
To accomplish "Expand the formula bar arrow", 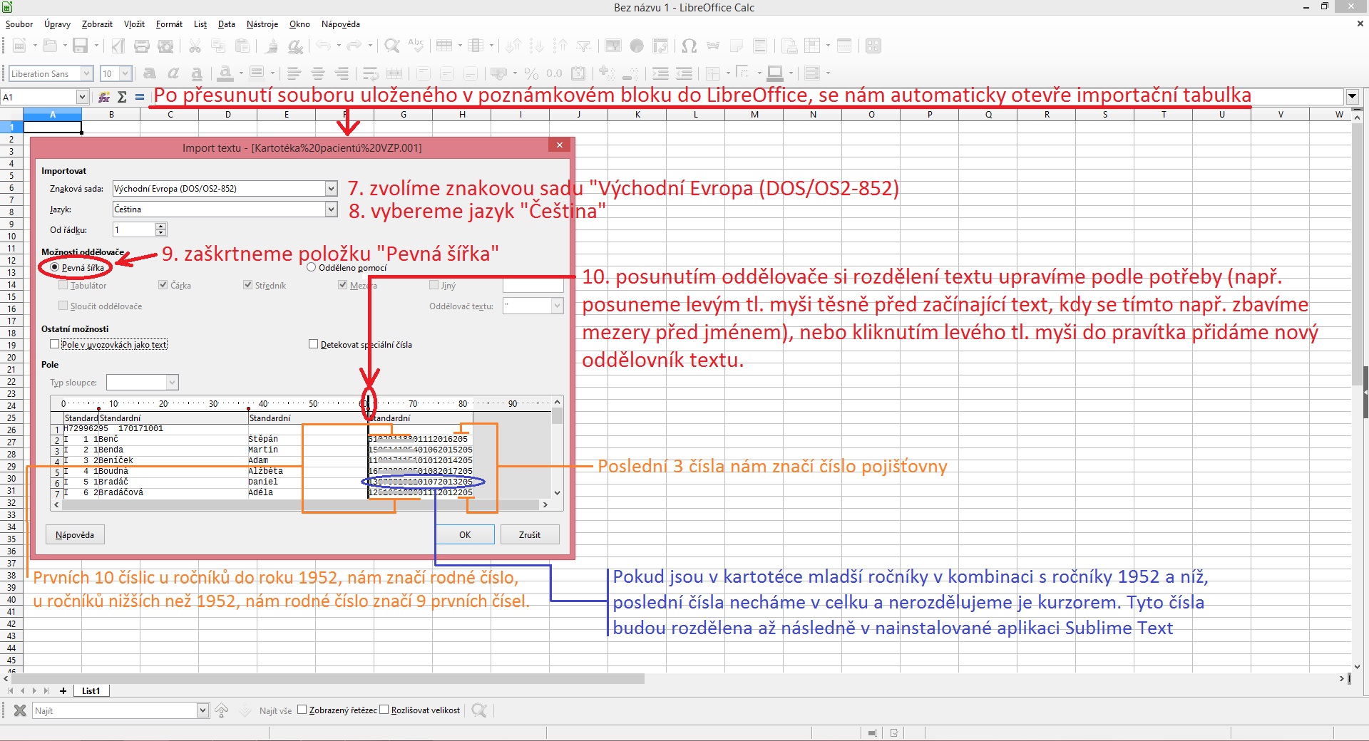I will tap(1352, 96).
